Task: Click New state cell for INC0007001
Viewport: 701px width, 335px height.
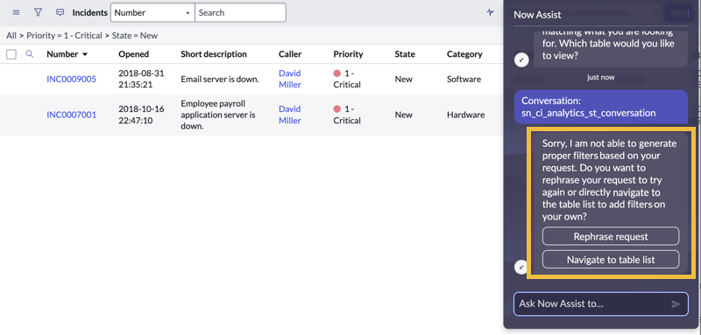Action: pos(403,115)
